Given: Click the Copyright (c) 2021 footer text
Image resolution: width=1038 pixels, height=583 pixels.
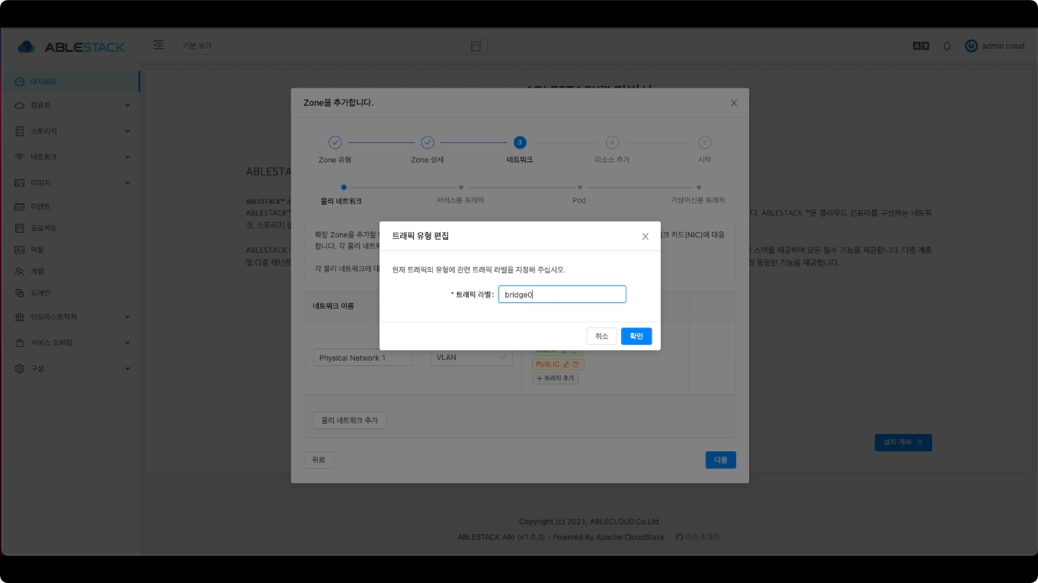Looking at the screenshot, I should [589, 521].
